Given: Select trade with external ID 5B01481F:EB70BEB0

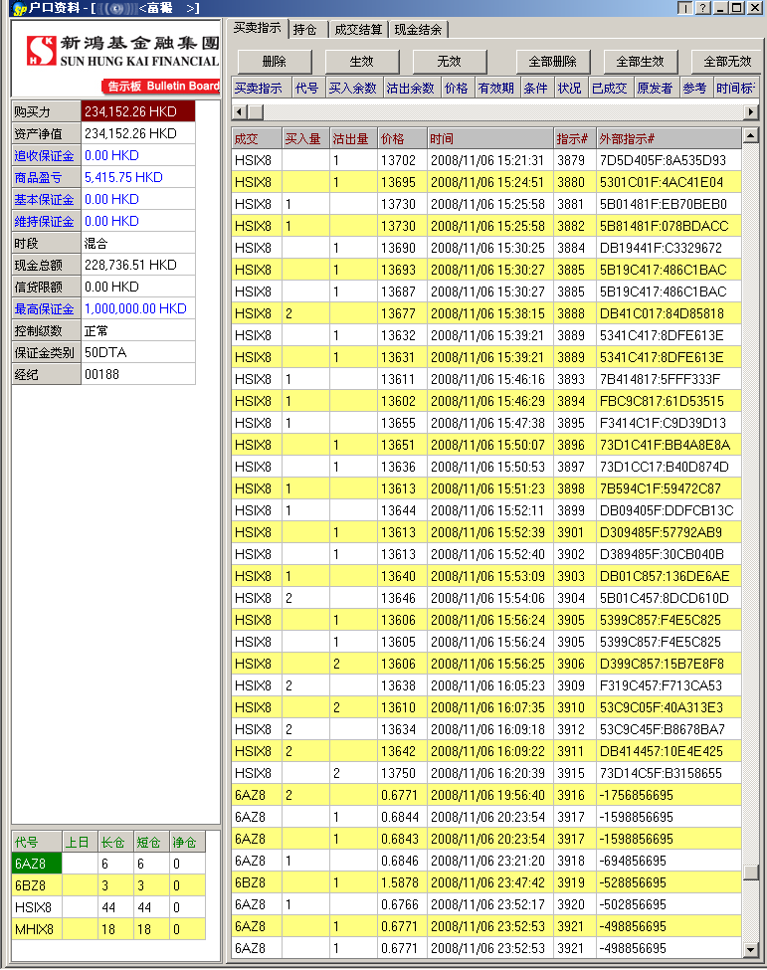Looking at the screenshot, I should [x=486, y=204].
